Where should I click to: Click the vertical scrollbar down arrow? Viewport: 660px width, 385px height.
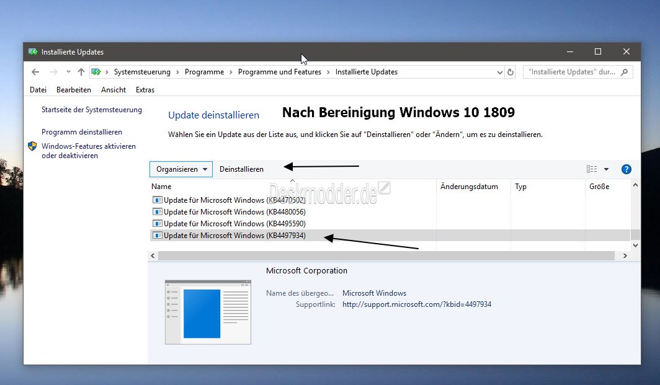635,246
